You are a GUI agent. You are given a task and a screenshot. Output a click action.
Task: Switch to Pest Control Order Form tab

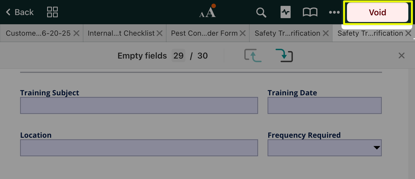pos(204,33)
